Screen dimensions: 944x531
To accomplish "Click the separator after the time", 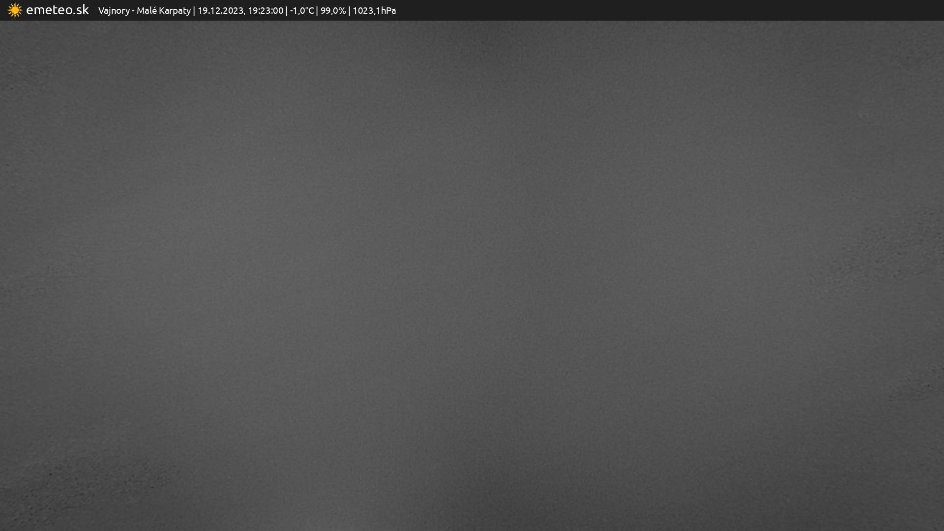I will click(287, 11).
